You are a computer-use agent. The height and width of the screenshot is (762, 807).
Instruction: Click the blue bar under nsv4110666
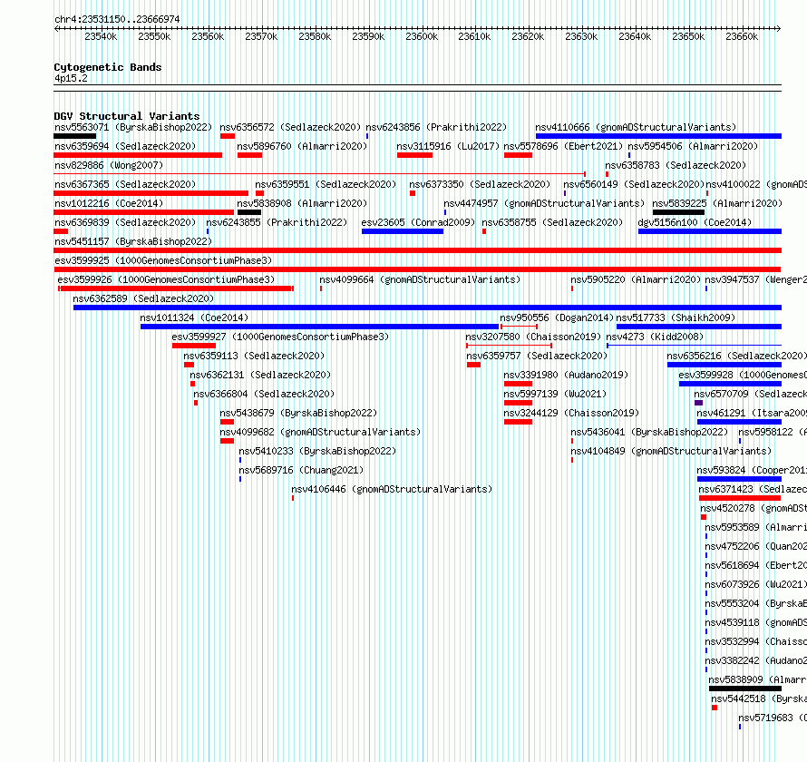[x=658, y=136]
